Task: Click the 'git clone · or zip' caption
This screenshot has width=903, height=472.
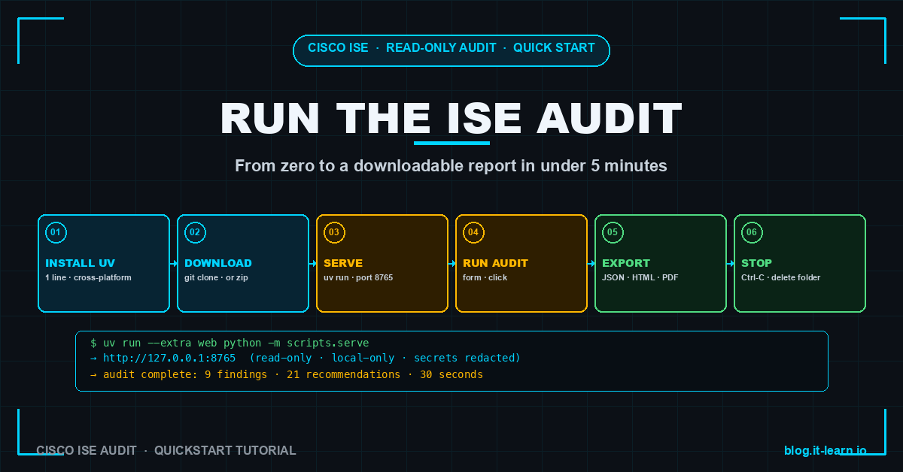Action: (216, 277)
